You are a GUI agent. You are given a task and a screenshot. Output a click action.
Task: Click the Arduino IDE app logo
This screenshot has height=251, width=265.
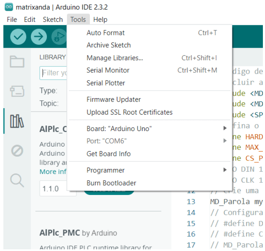click(x=9, y=7)
